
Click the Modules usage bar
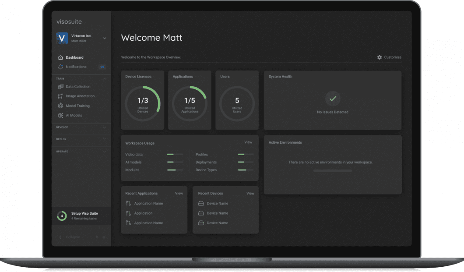click(175, 170)
